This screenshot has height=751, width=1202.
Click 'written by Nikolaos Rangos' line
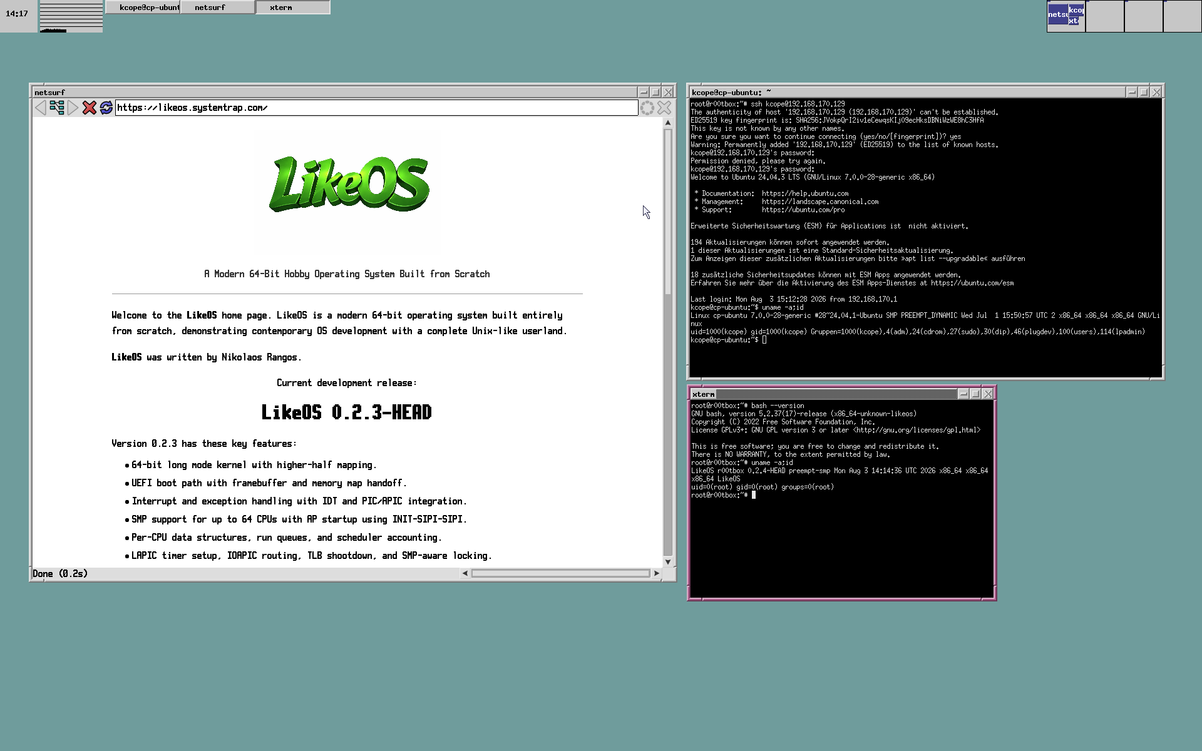click(207, 357)
